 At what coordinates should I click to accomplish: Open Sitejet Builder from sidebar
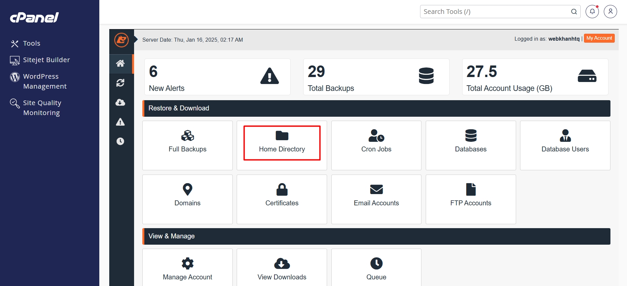(46, 60)
